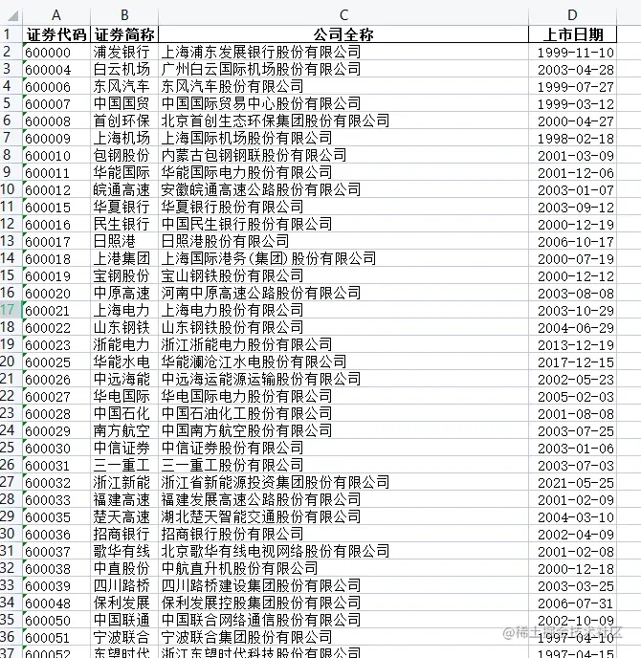Select cell 华能国际
The width and height of the screenshot is (641, 658).
(x=124, y=172)
